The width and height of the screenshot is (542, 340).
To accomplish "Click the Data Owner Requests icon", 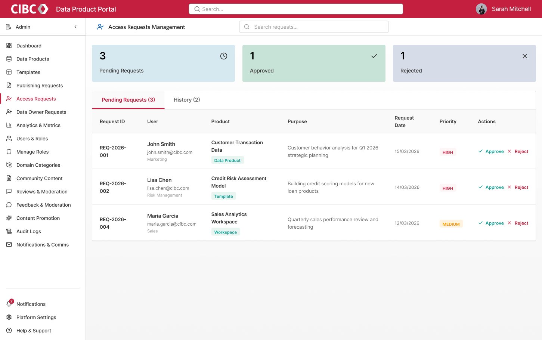I will click(x=9, y=112).
